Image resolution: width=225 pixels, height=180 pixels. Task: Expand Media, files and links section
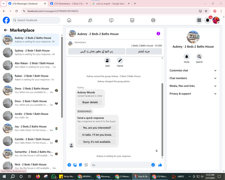tap(193, 86)
